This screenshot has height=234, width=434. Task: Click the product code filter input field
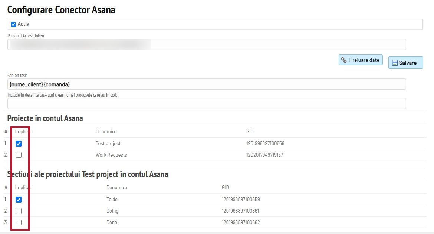[x=207, y=104]
